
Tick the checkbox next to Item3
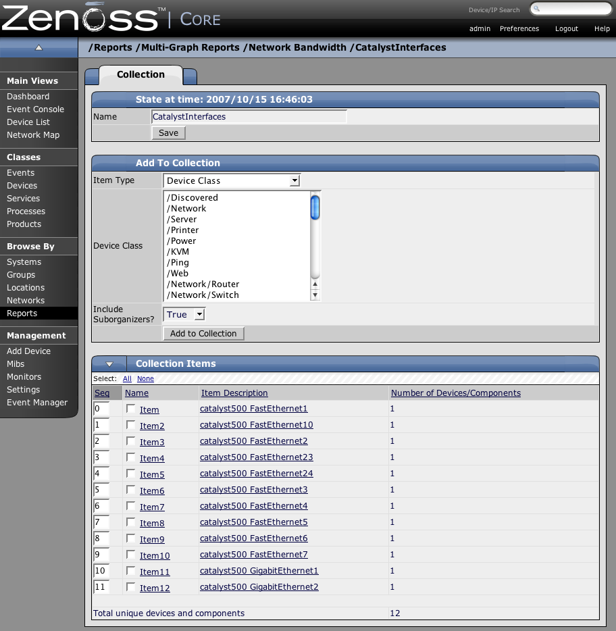pos(130,440)
